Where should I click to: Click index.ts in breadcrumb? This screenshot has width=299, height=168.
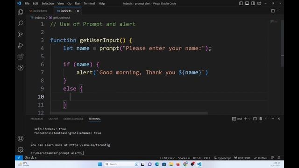[40, 18]
